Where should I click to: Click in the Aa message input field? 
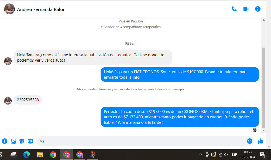point(140,141)
